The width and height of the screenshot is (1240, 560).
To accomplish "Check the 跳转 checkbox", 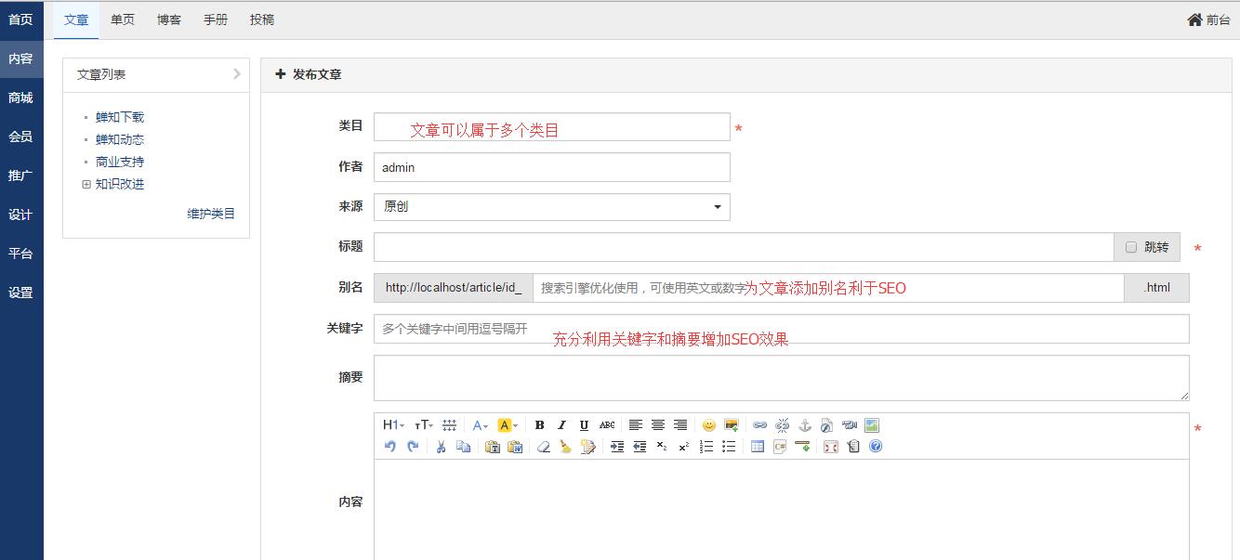I will click(1131, 247).
